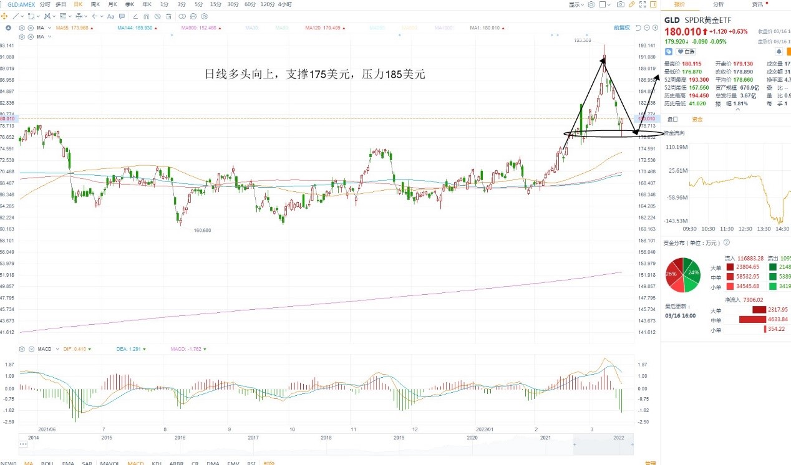The width and height of the screenshot is (791, 465).
Task: Open the 前复权 adjustment dropdown
Action: click(x=622, y=28)
